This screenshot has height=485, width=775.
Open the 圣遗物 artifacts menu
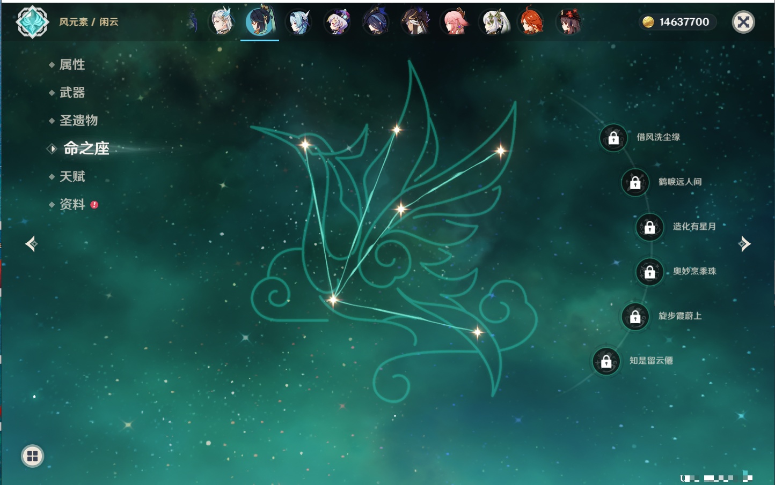[x=78, y=121]
